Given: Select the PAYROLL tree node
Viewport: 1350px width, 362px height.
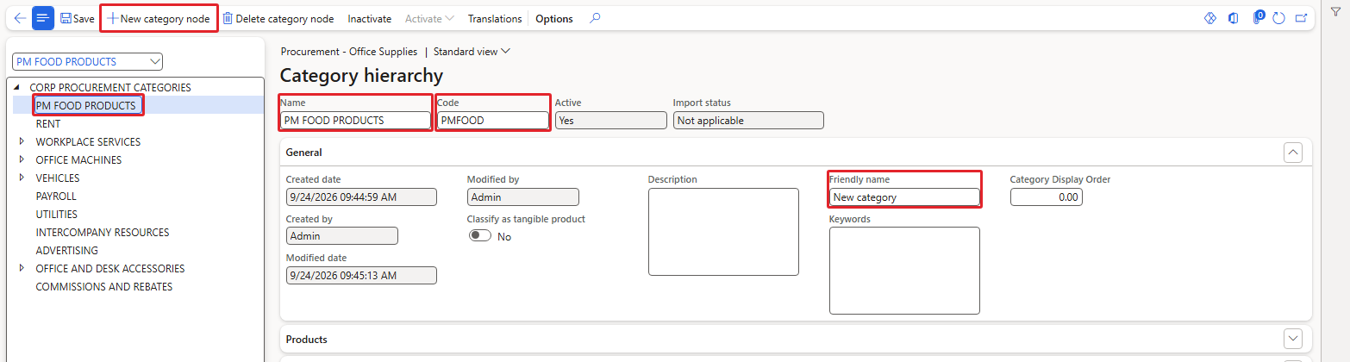Looking at the screenshot, I should point(56,196).
